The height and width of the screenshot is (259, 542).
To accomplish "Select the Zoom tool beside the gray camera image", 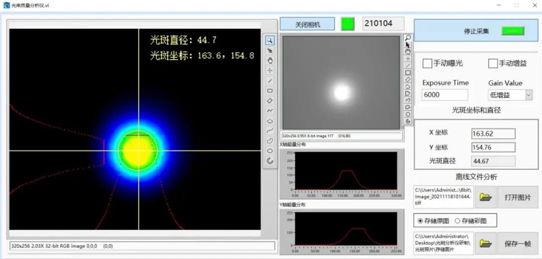I will 408,37.
